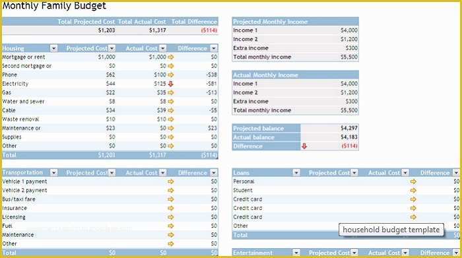Image resolution: width=462 pixels, height=258 pixels.
Task: Click the yellow arrow in Student loan row
Action: 413,190
